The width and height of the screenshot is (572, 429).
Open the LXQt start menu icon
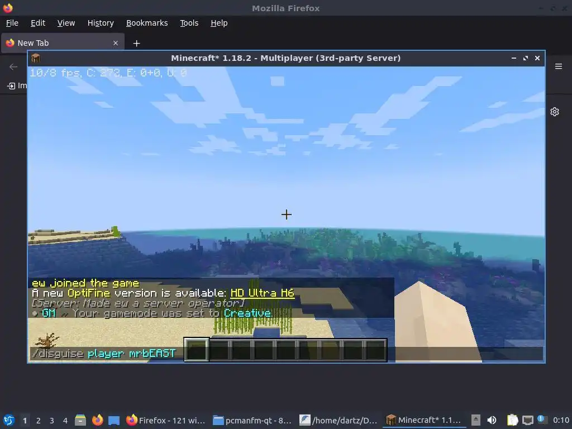coord(8,420)
